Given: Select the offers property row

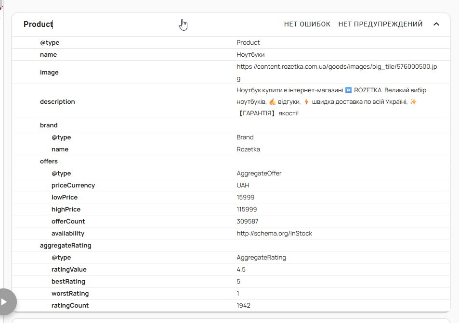Looking at the screenshot, I should tap(231, 161).
